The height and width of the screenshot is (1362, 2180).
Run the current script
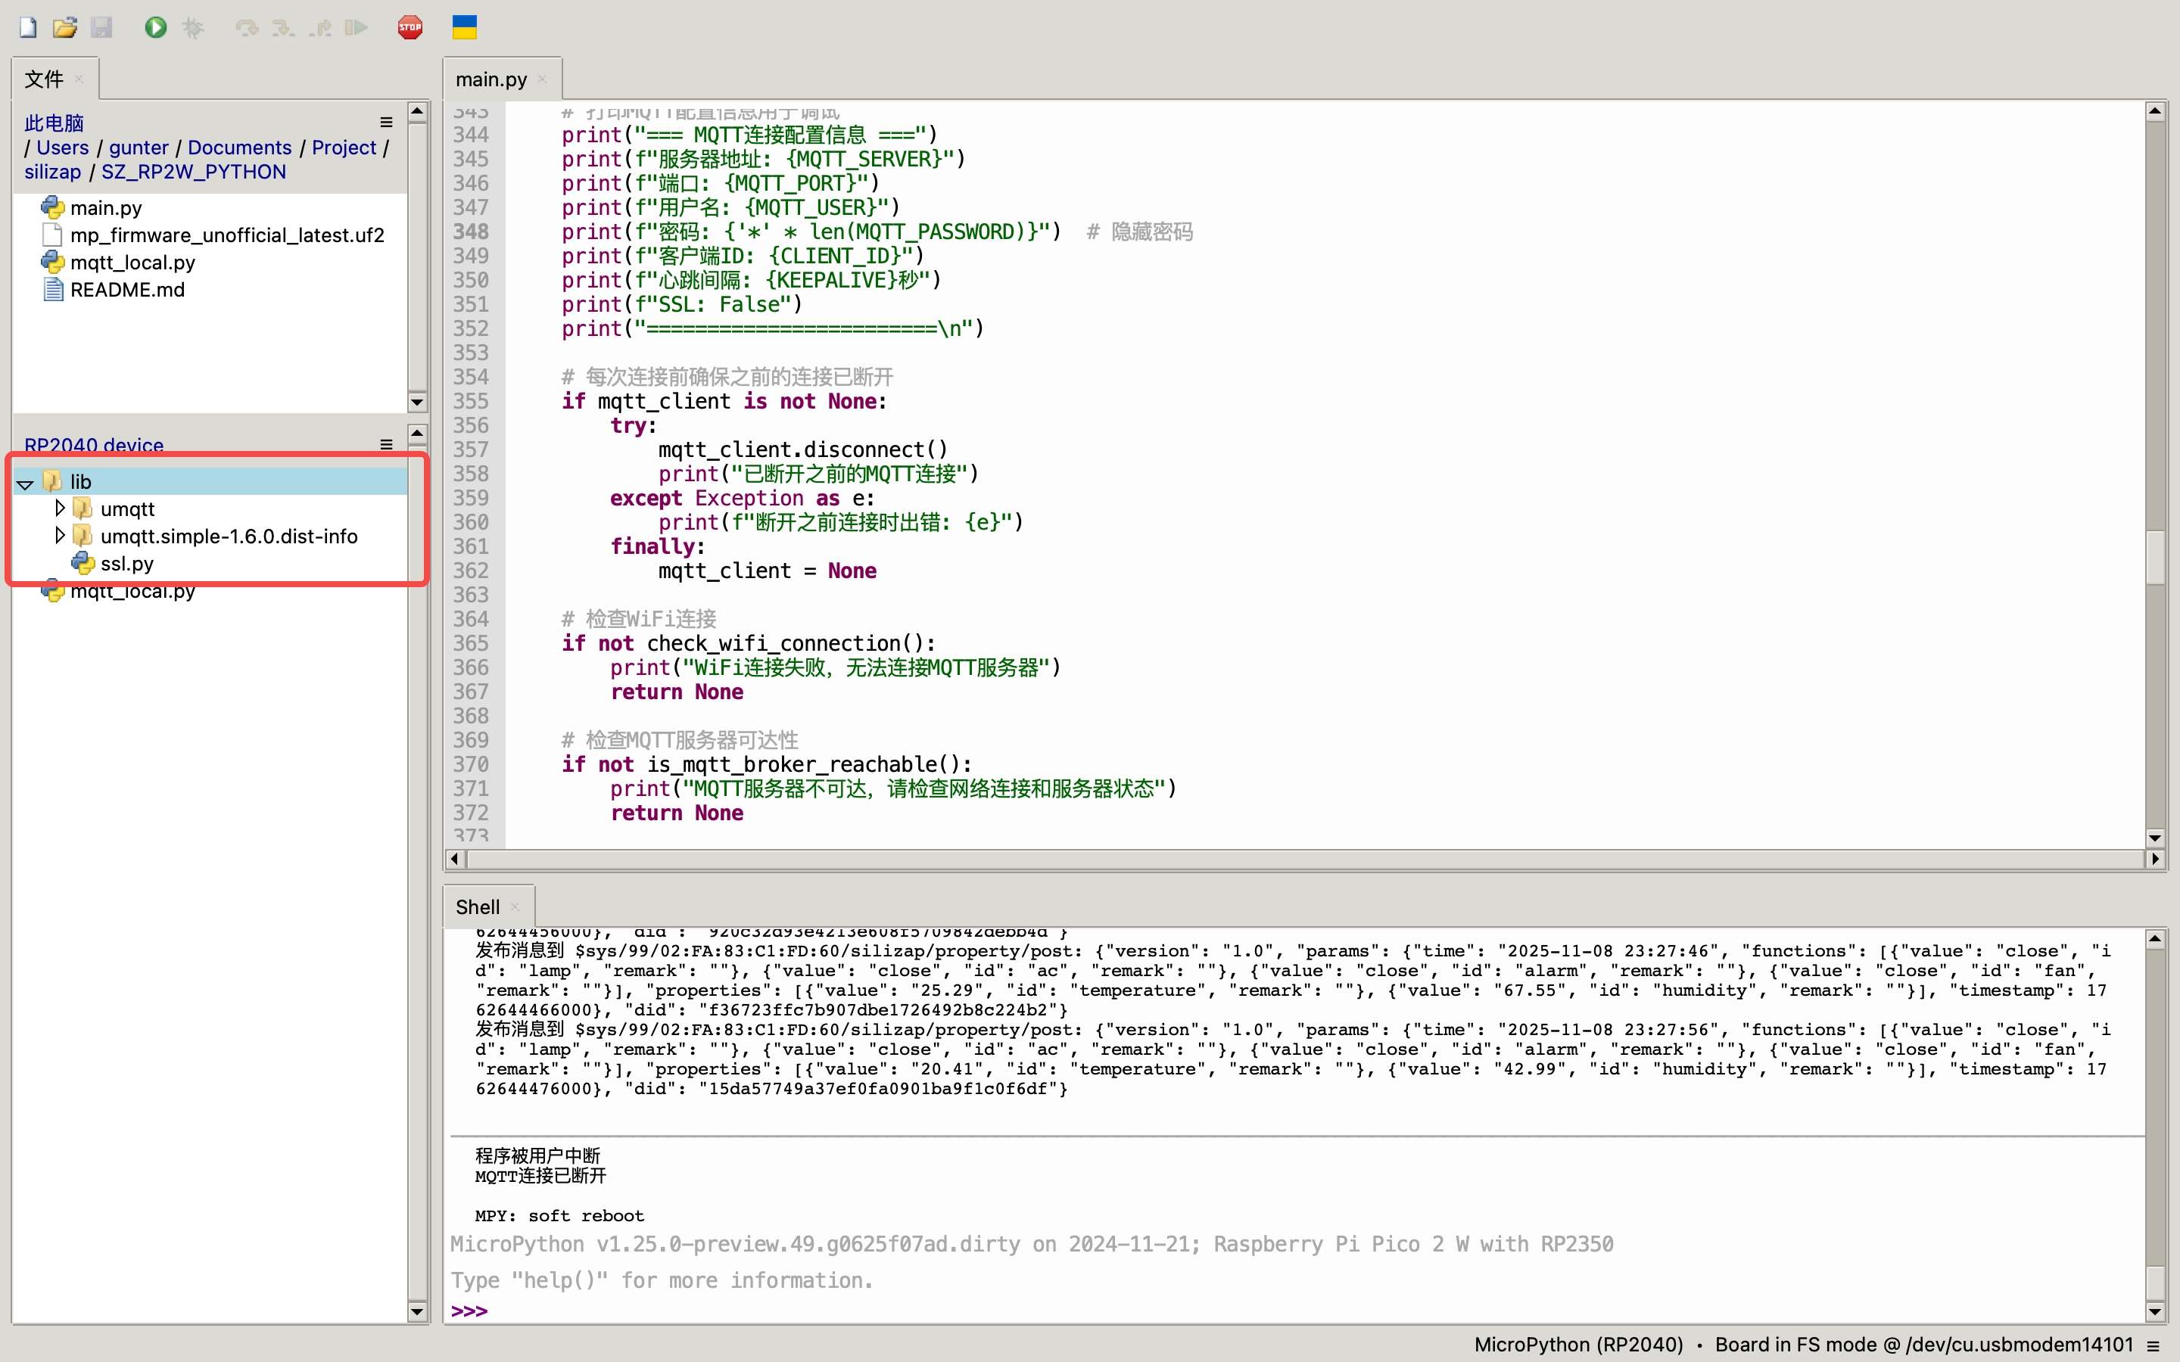[x=156, y=27]
